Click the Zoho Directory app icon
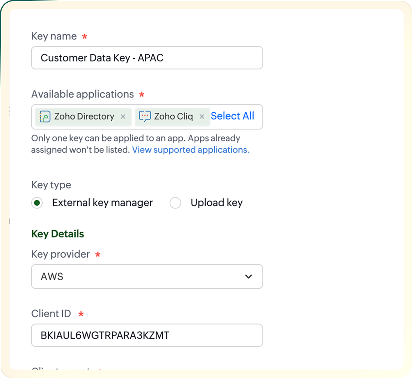Viewport: 413px width, 379px height. [45, 116]
